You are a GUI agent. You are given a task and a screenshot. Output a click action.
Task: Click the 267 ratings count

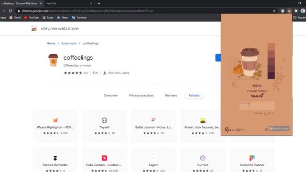[x=86, y=73]
